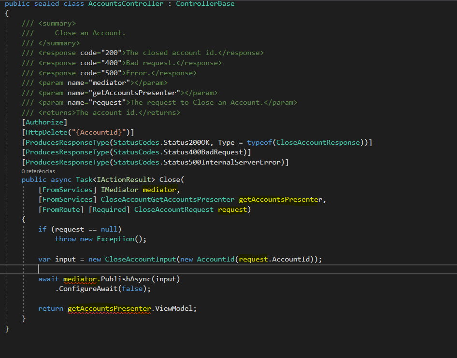Click 'mediator' with red squiggle underline

80,279
